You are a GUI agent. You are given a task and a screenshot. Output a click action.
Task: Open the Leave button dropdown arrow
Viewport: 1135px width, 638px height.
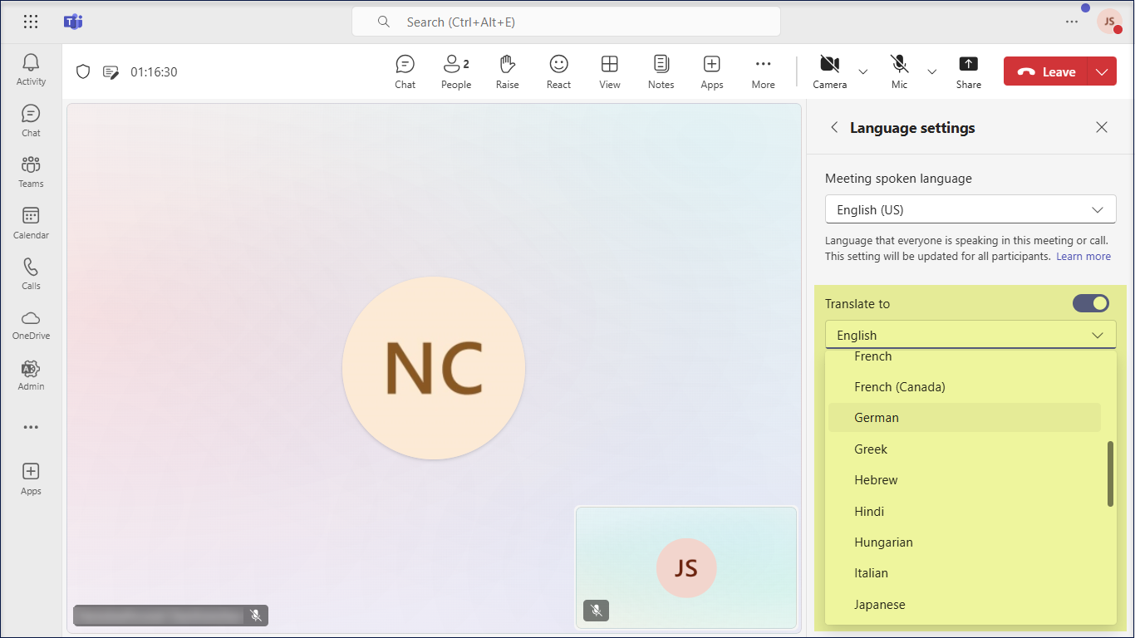tap(1102, 72)
